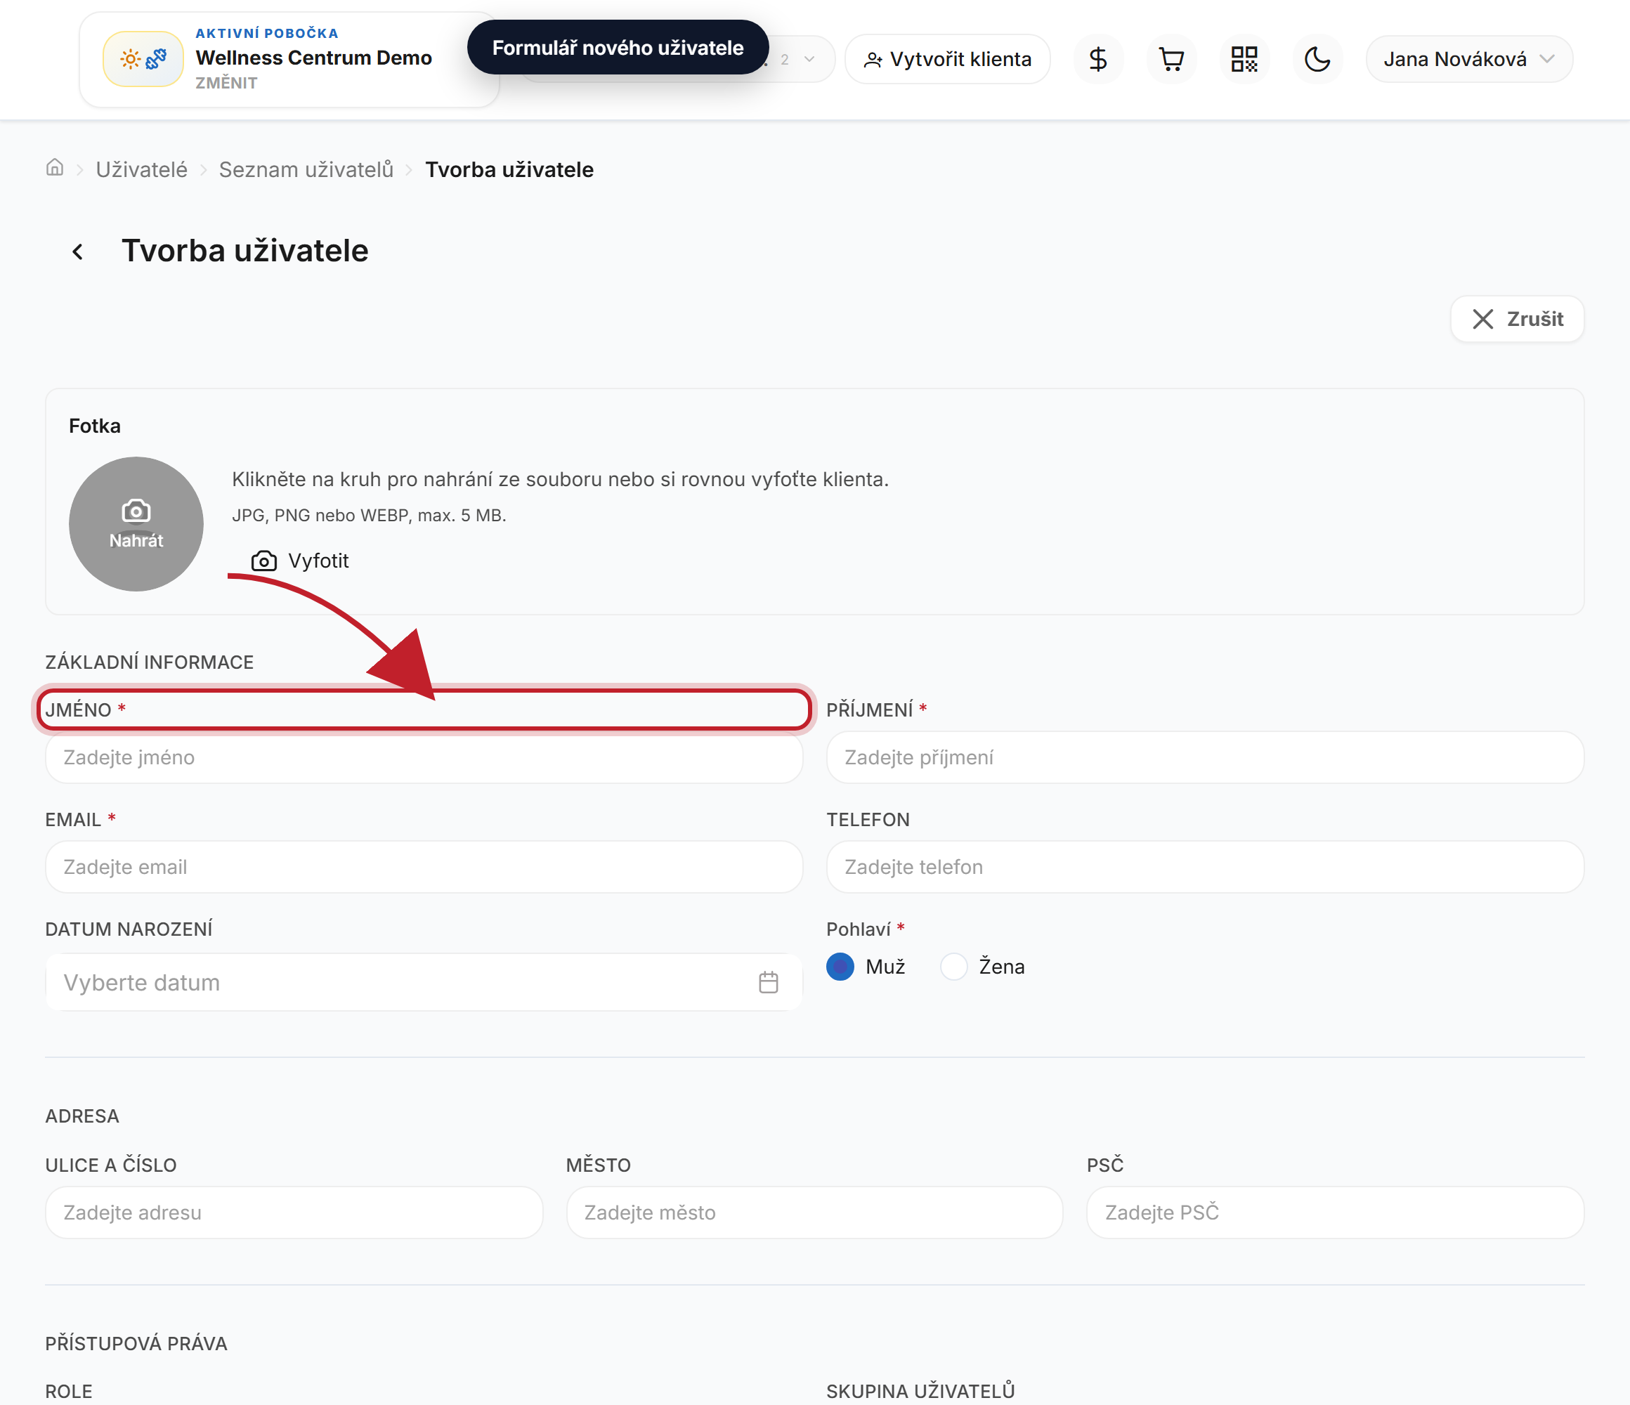Viewport: 1630px width, 1405px height.
Task: Open the calendar icon in date field
Action: point(768,982)
